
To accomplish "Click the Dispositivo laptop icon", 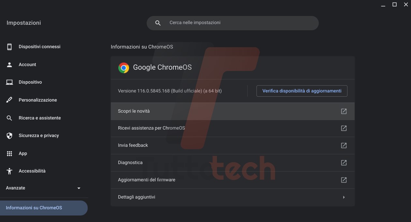I will coord(9,82).
